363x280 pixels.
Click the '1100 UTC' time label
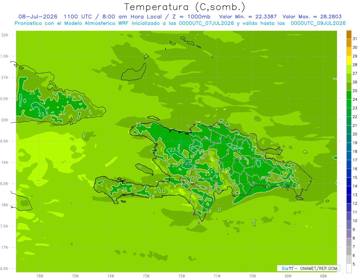(x=78, y=17)
